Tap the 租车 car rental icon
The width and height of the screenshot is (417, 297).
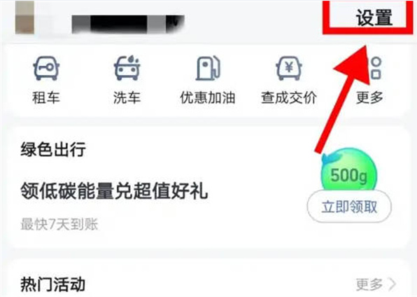click(46, 68)
